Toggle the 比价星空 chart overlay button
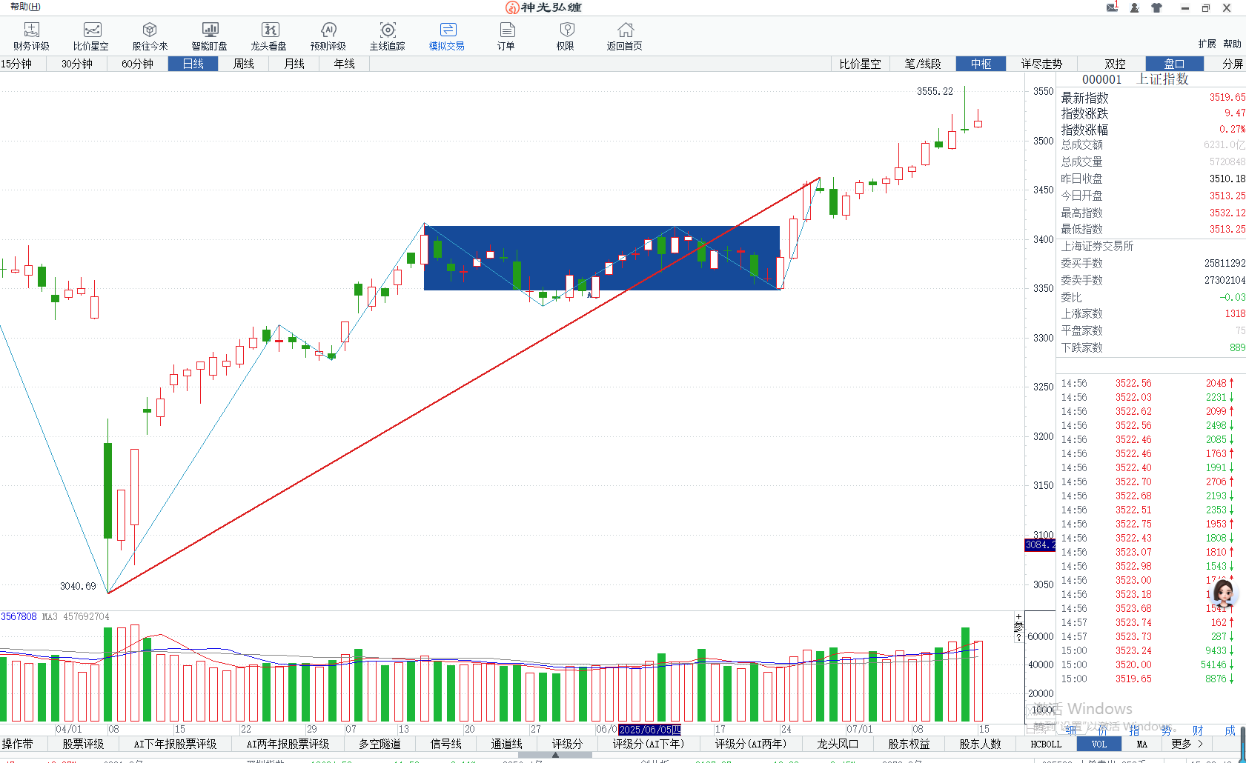 [860, 64]
